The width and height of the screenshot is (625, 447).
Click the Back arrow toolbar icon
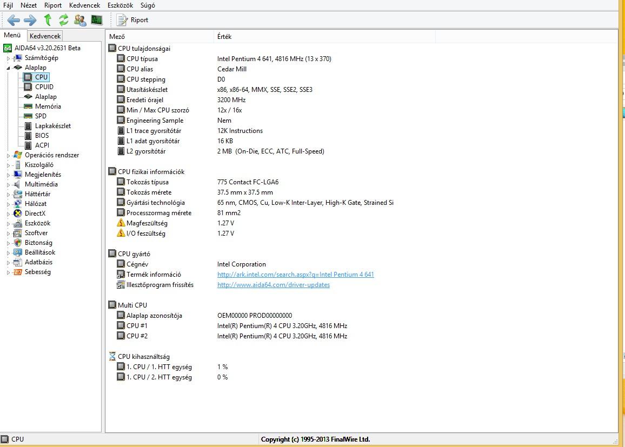point(14,20)
